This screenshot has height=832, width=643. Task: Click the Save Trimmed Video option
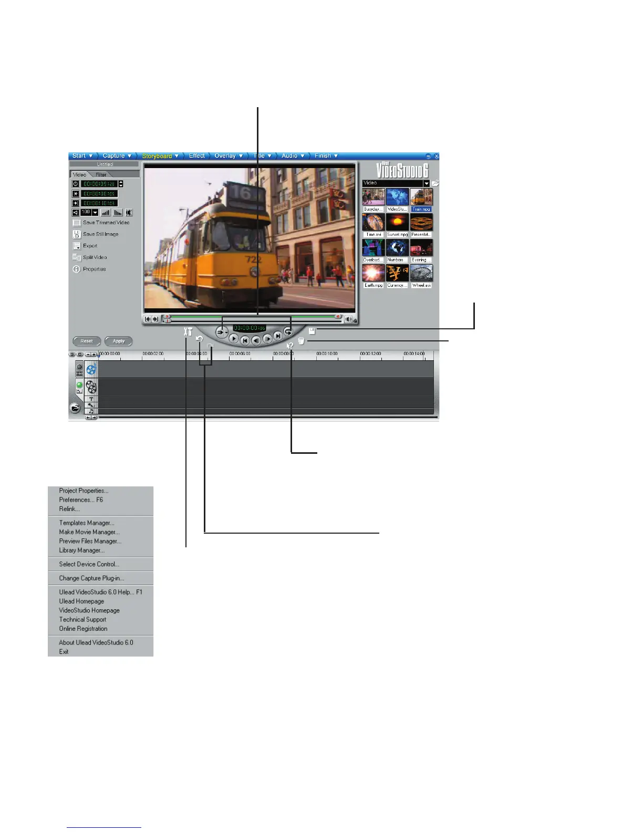pyautogui.click(x=101, y=222)
